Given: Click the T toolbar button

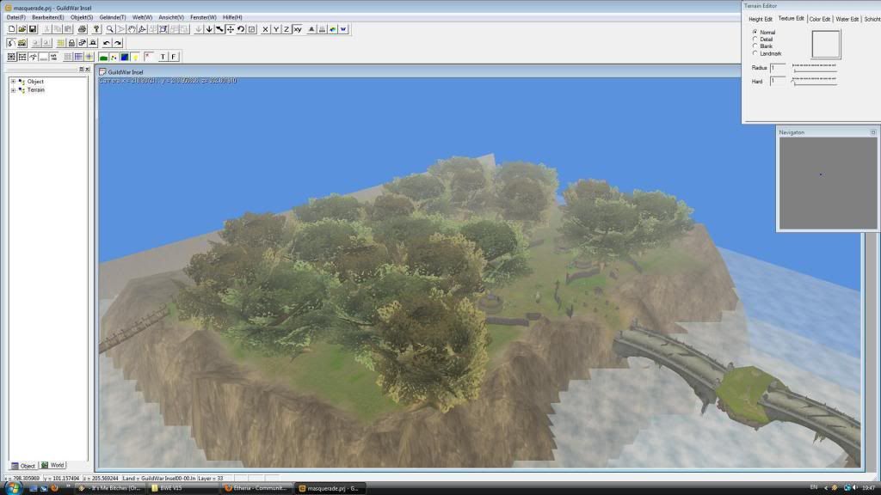Looking at the screenshot, I should click(x=163, y=57).
